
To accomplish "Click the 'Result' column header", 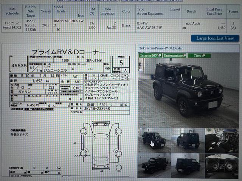I will tap(192, 11).
